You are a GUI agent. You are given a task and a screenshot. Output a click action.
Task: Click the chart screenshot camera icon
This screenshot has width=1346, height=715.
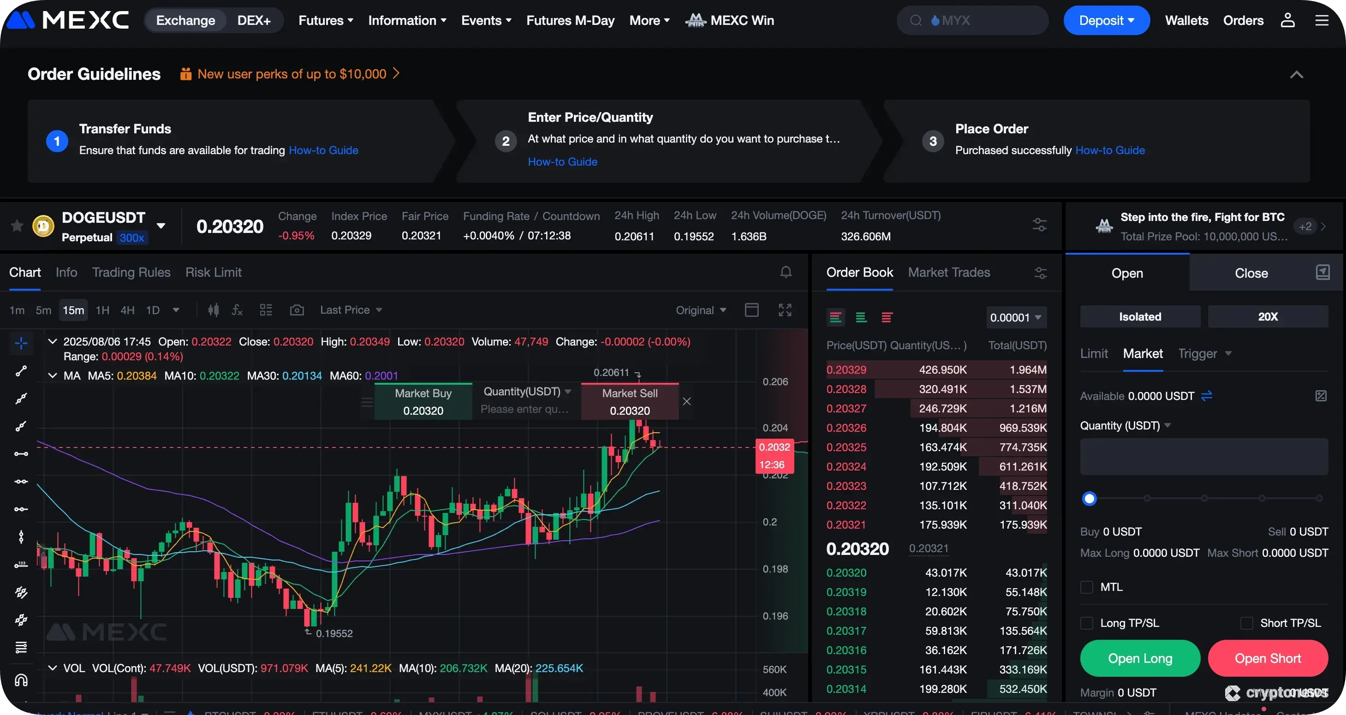tap(297, 310)
